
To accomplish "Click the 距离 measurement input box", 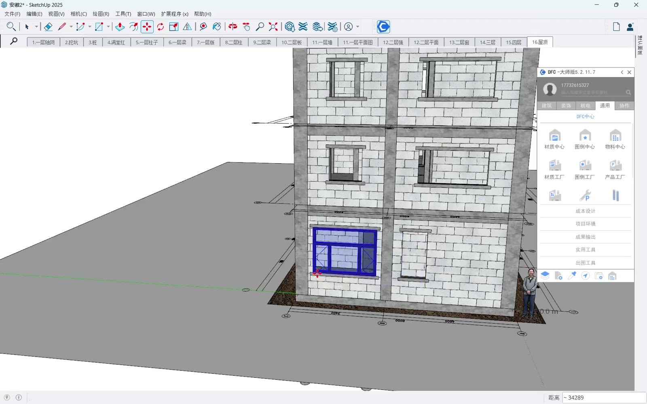I will pyautogui.click(x=604, y=398).
